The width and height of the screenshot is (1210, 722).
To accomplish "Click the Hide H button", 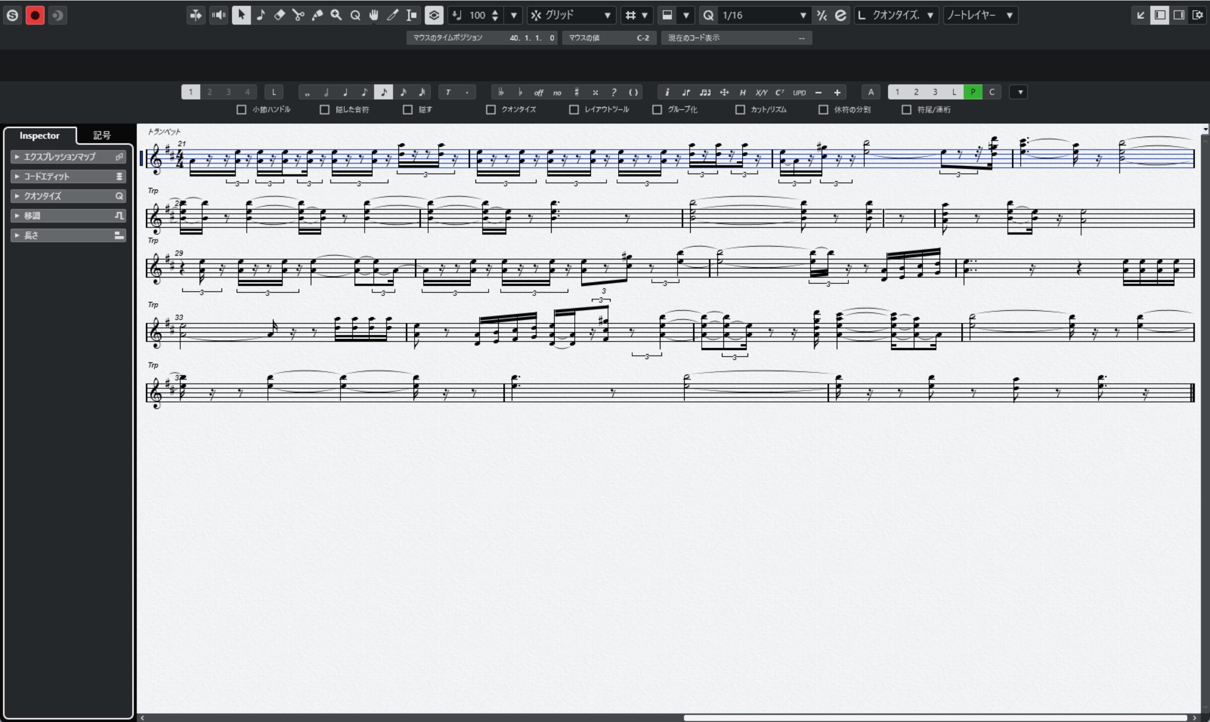I will click(x=743, y=92).
